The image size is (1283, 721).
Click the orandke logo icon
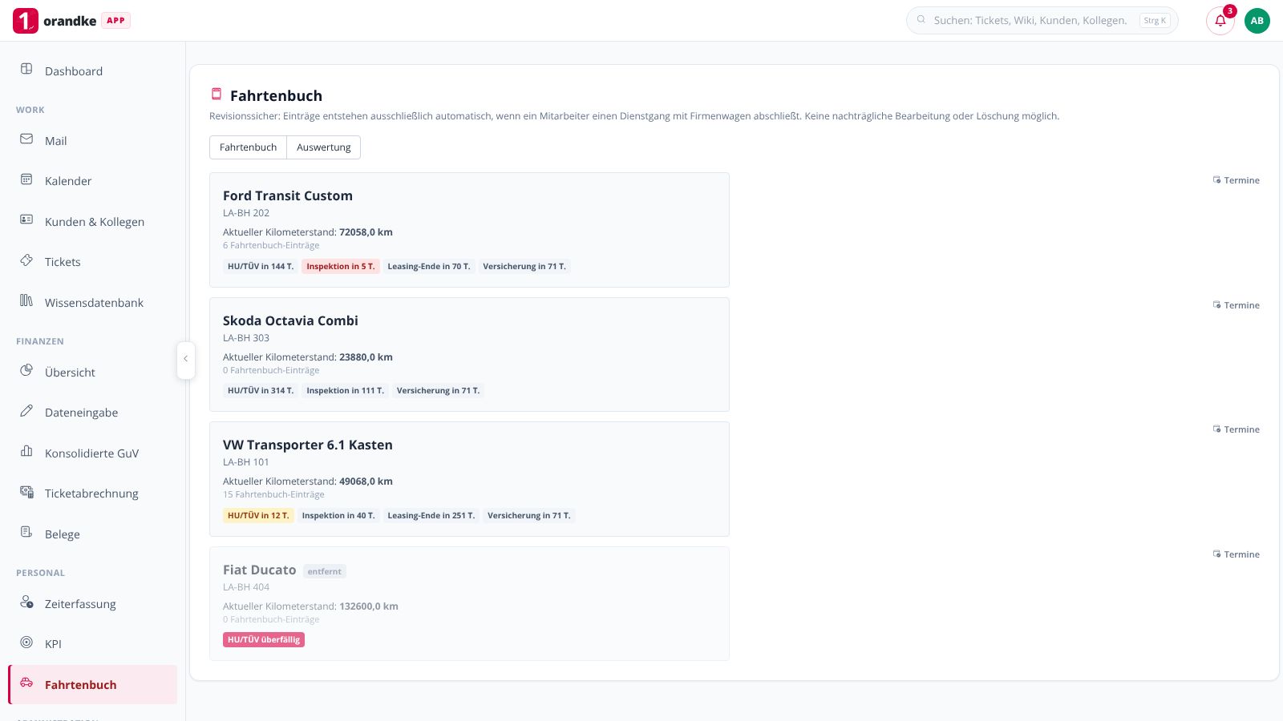click(26, 21)
